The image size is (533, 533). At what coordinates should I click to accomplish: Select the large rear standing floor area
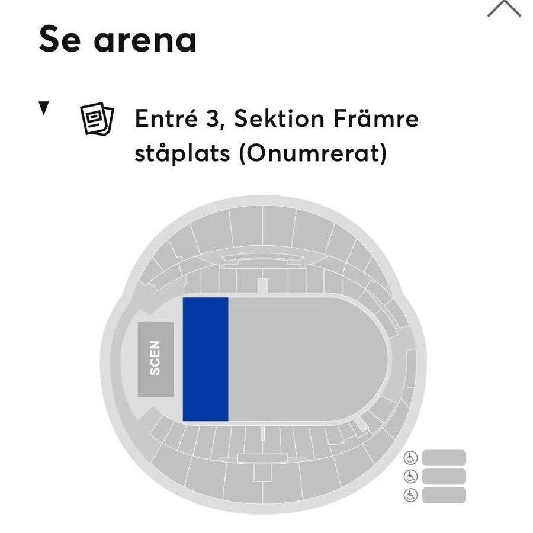306,359
